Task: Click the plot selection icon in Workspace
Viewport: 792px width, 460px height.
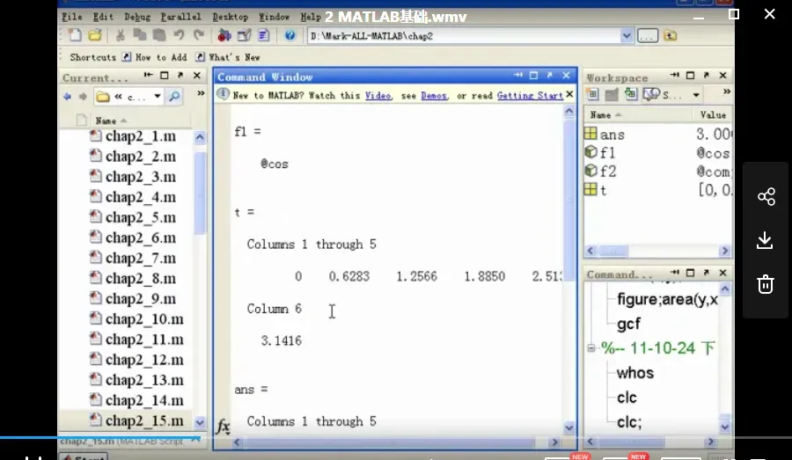Action: click(x=651, y=94)
